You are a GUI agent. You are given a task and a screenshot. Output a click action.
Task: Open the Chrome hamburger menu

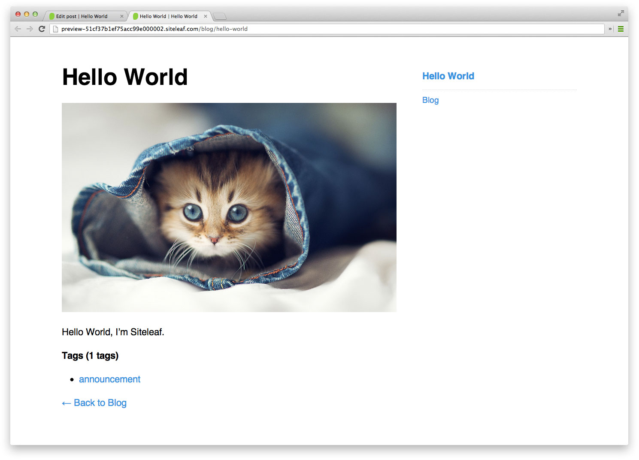621,29
